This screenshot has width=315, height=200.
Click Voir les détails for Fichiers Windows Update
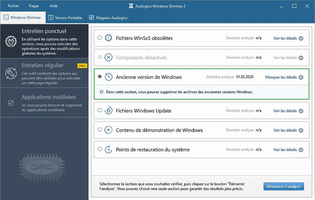click(x=285, y=111)
